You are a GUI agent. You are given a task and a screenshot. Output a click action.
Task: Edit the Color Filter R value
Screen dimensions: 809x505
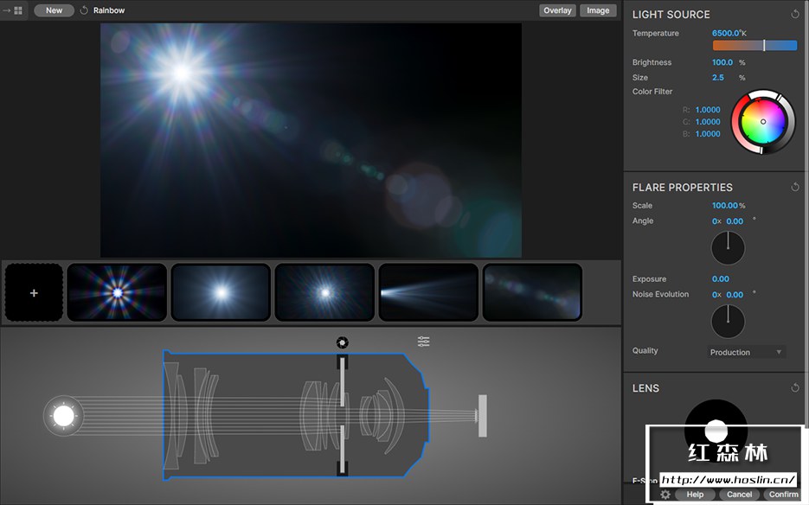coord(708,110)
